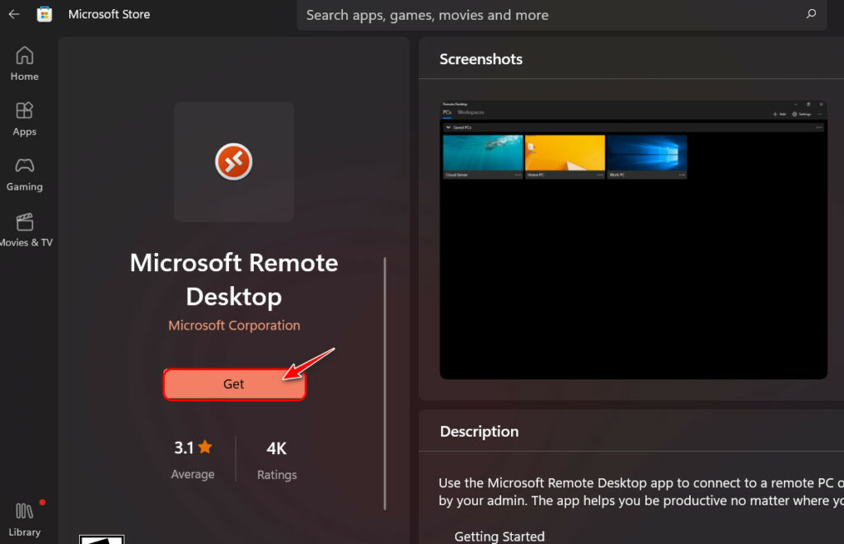Click the Screenshots section heading
The height and width of the screenshot is (544, 844).
coord(481,59)
